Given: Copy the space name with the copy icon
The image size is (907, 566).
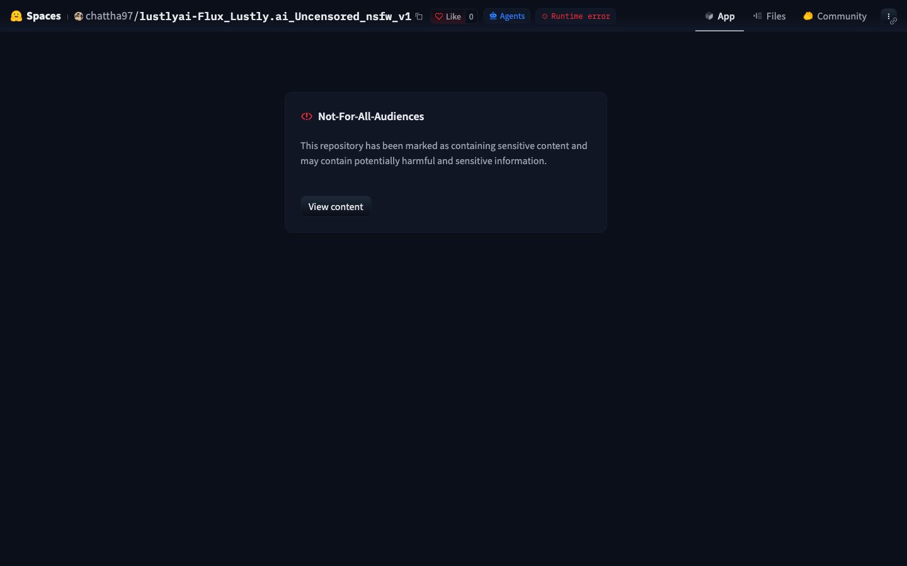Looking at the screenshot, I should (419, 16).
